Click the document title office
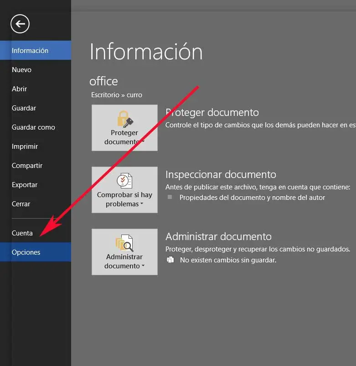 pyautogui.click(x=103, y=81)
